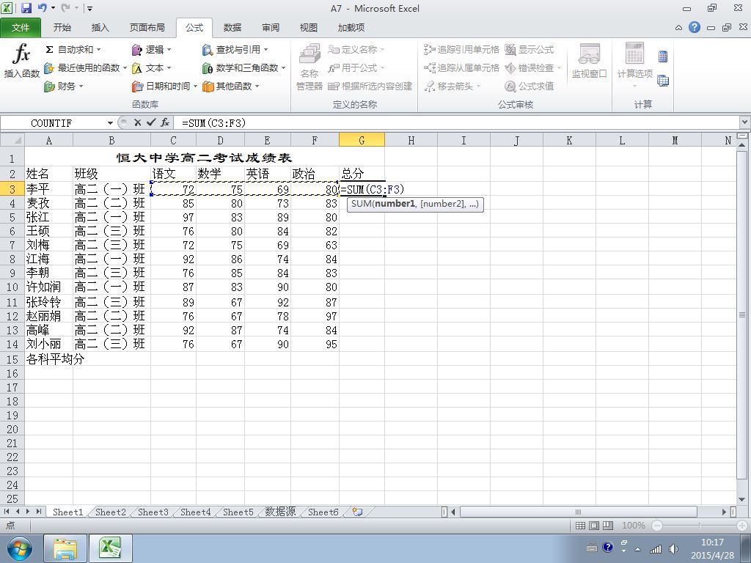This screenshot has height=563, width=751.
Task: Click the AutoSum (自动求和) sigma icon
Action: pos(49,50)
